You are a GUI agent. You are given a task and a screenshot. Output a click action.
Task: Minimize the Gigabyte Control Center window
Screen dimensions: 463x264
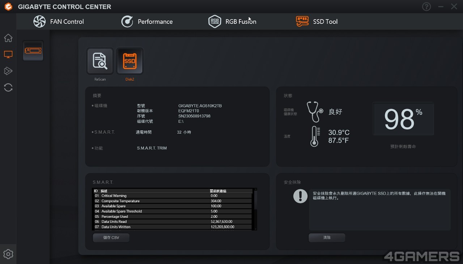pyautogui.click(x=441, y=7)
